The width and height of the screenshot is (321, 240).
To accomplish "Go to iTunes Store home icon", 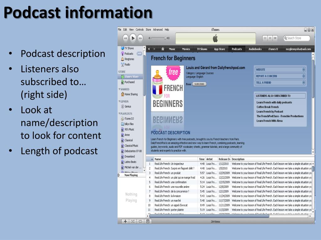I will coord(163,49).
